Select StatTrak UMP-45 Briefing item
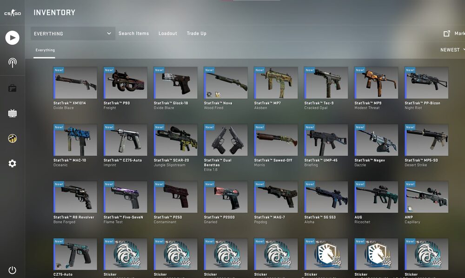 tap(326, 140)
